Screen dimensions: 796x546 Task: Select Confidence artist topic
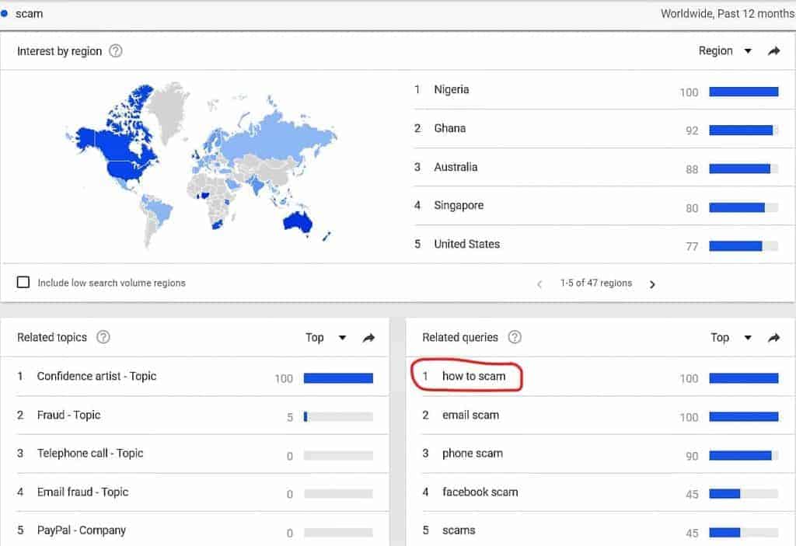[x=96, y=376]
